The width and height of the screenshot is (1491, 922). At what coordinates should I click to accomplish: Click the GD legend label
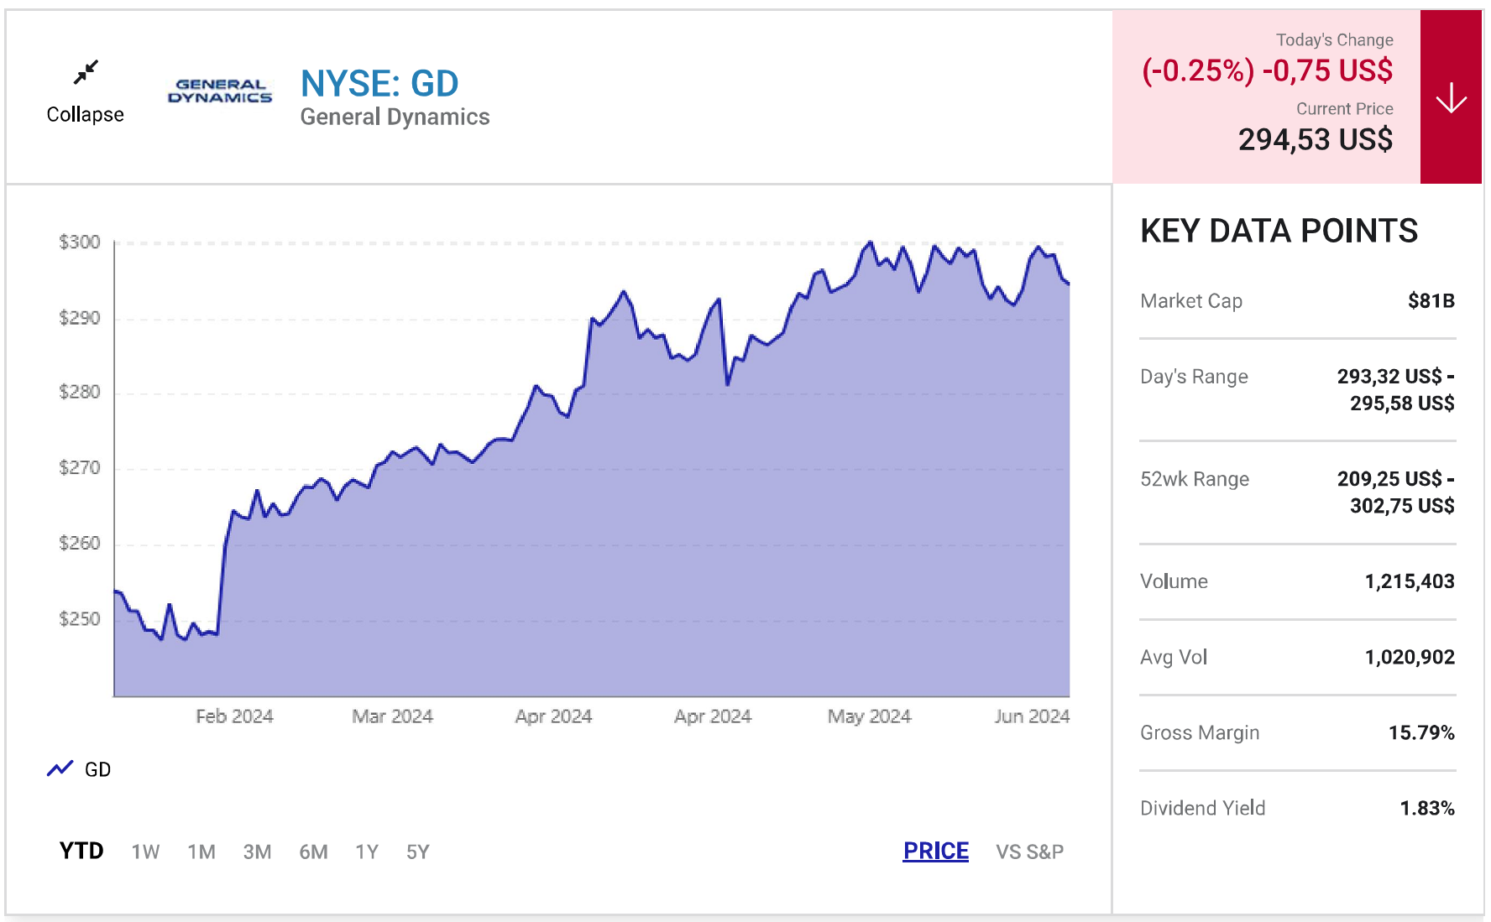click(x=97, y=769)
